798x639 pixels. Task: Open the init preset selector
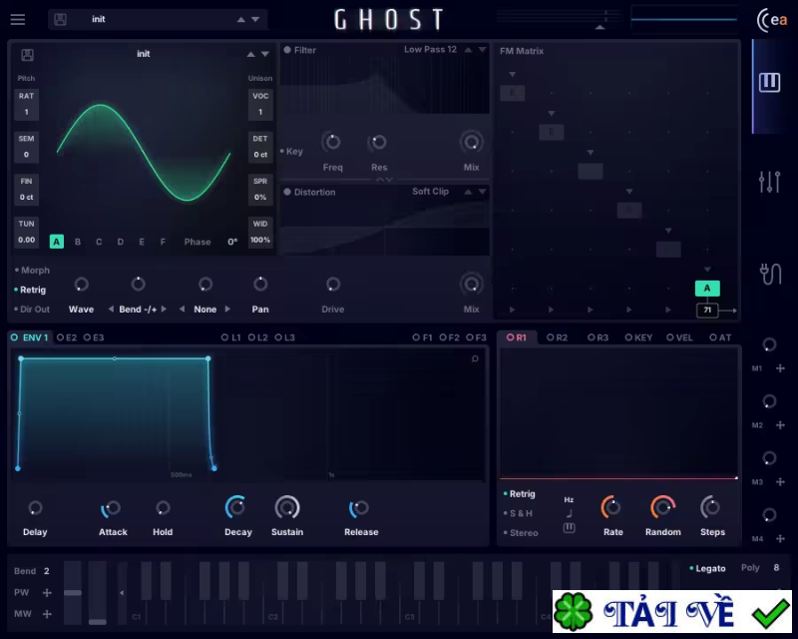[x=150, y=19]
